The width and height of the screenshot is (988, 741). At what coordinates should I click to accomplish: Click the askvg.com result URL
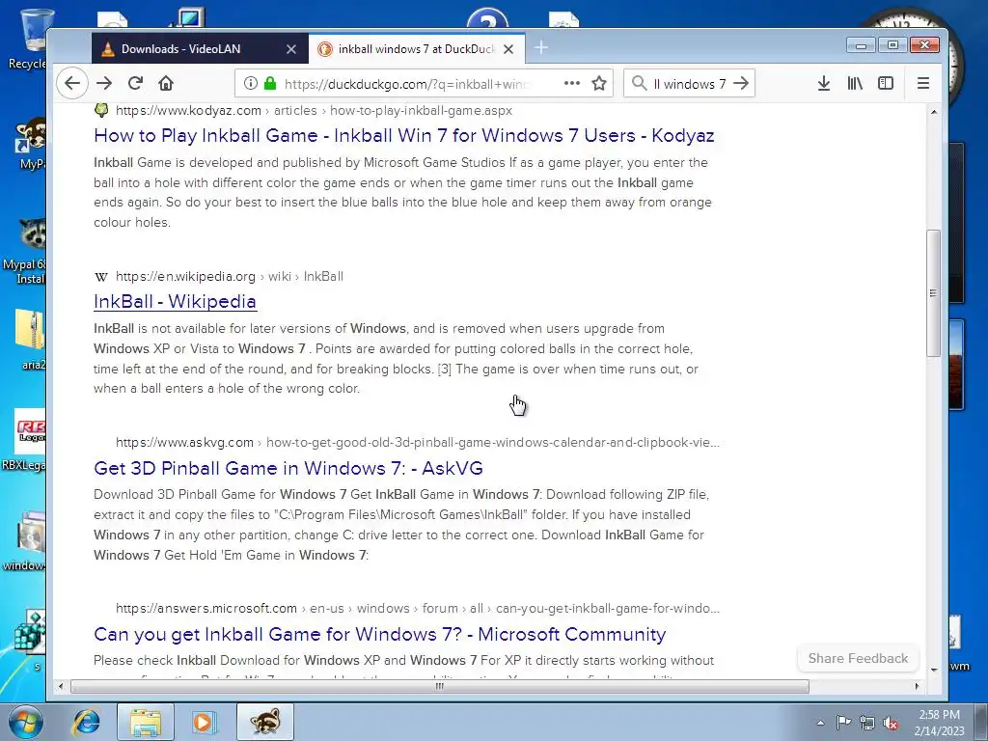[417, 442]
